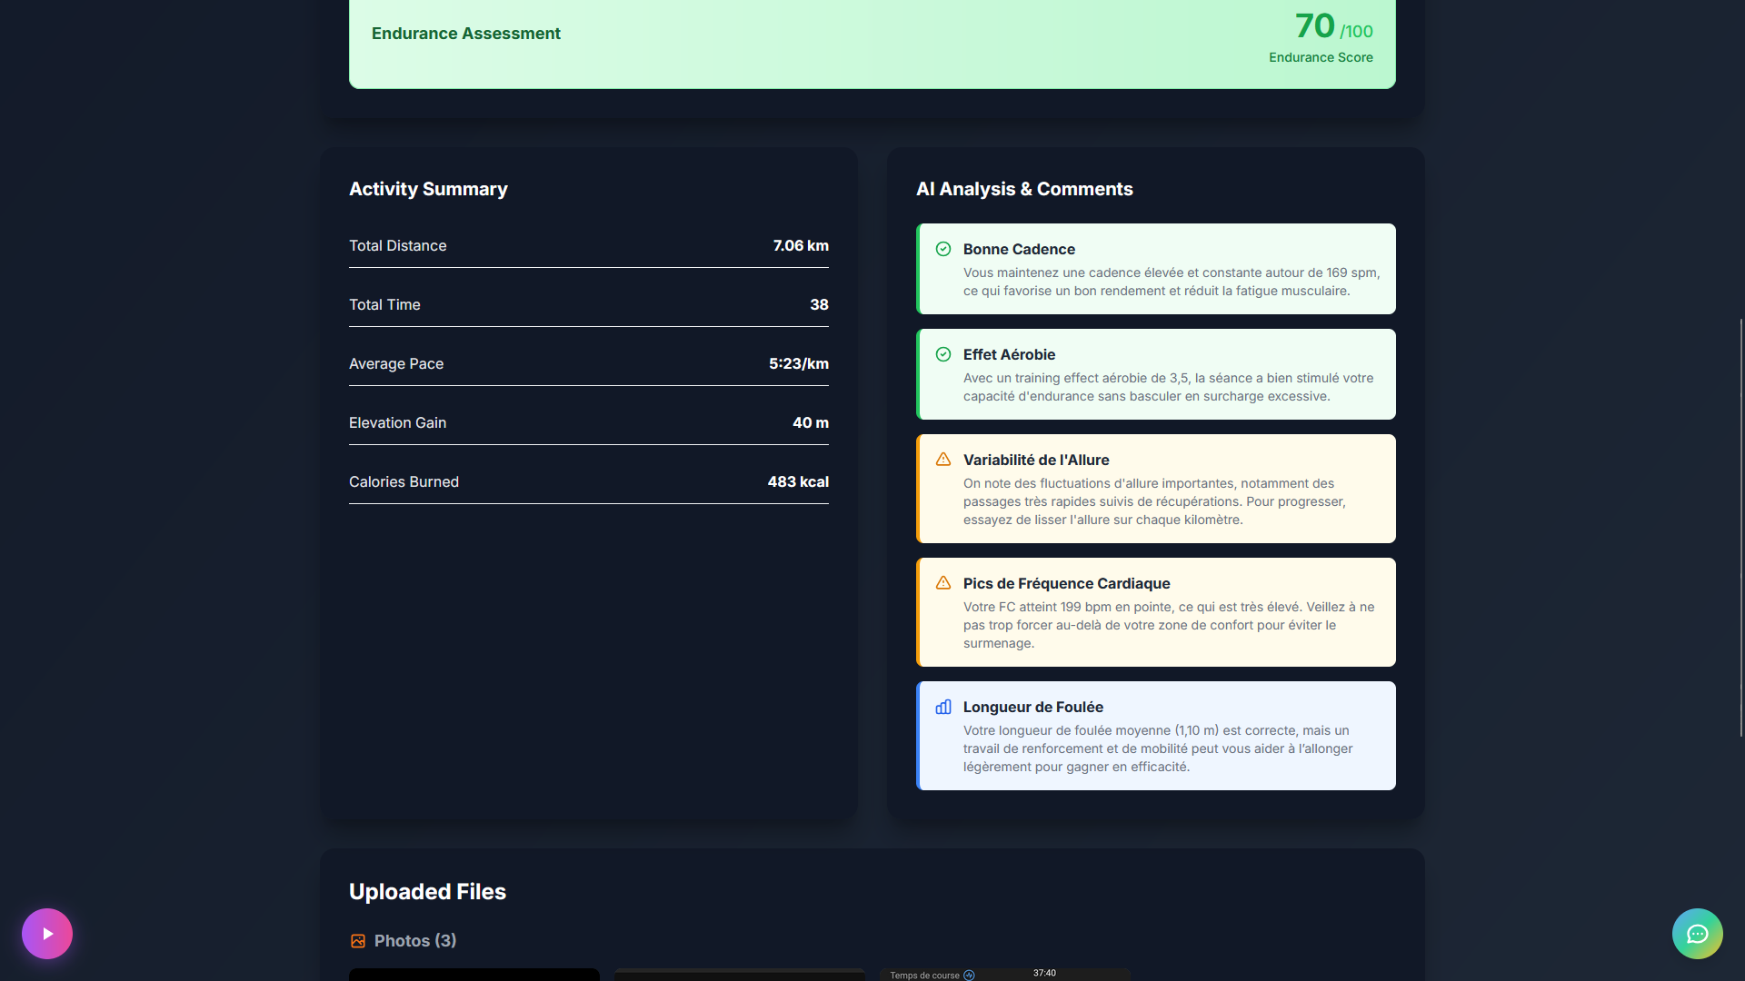This screenshot has height=981, width=1745.
Task: Open the chat bubble widget
Action: tap(1697, 934)
